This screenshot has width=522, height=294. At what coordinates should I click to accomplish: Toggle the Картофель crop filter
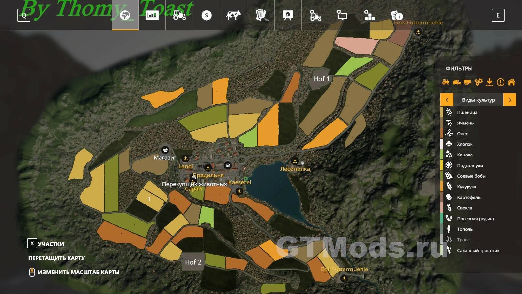(479, 197)
